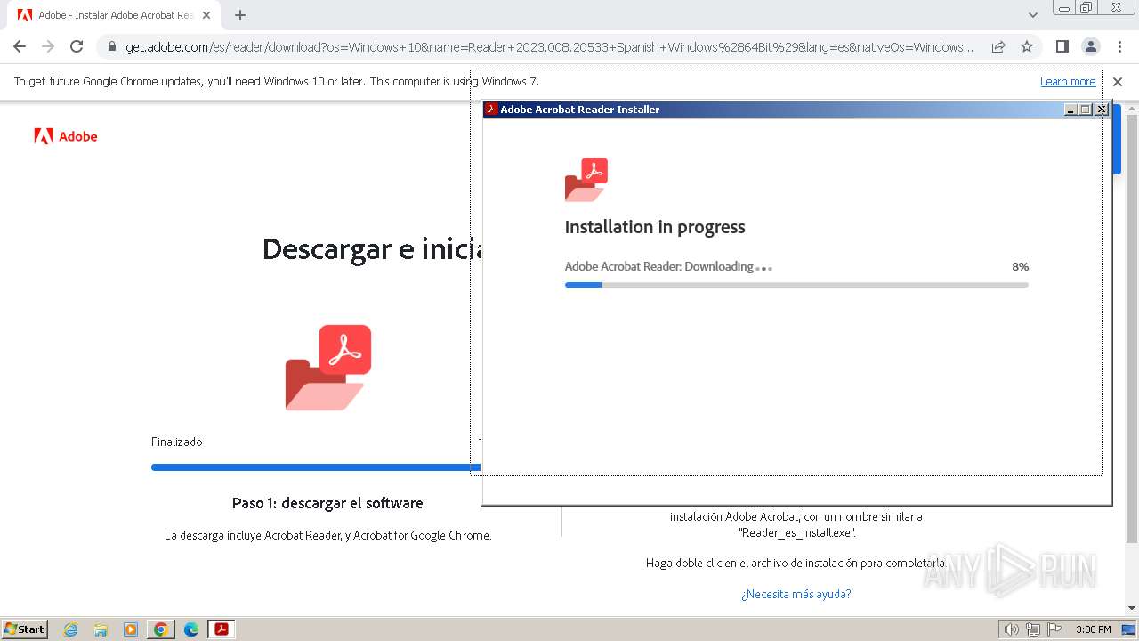Click 'Adobe Acrobat Reader: Downloading' status text
The height and width of the screenshot is (641, 1139).
[658, 266]
